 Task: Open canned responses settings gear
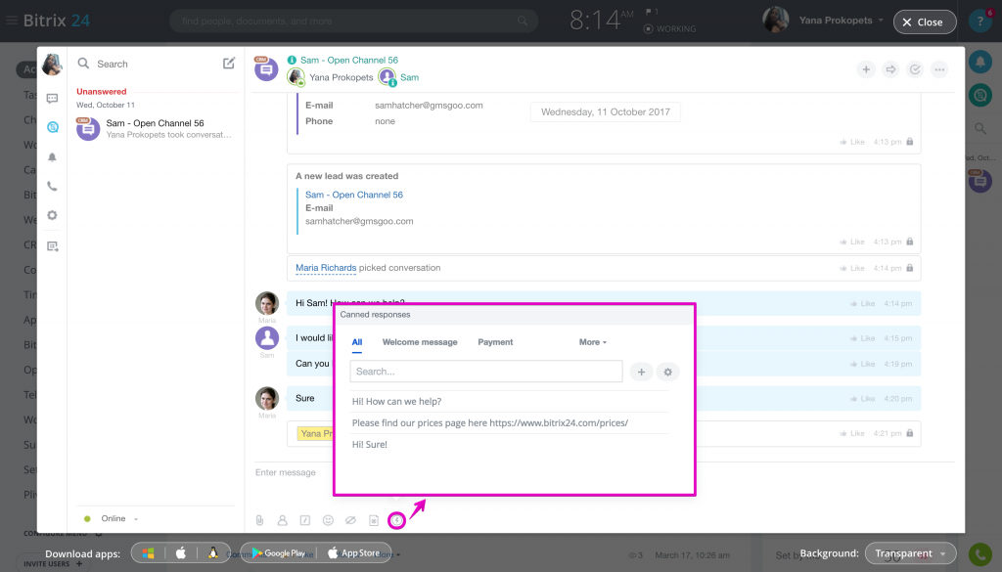(667, 372)
